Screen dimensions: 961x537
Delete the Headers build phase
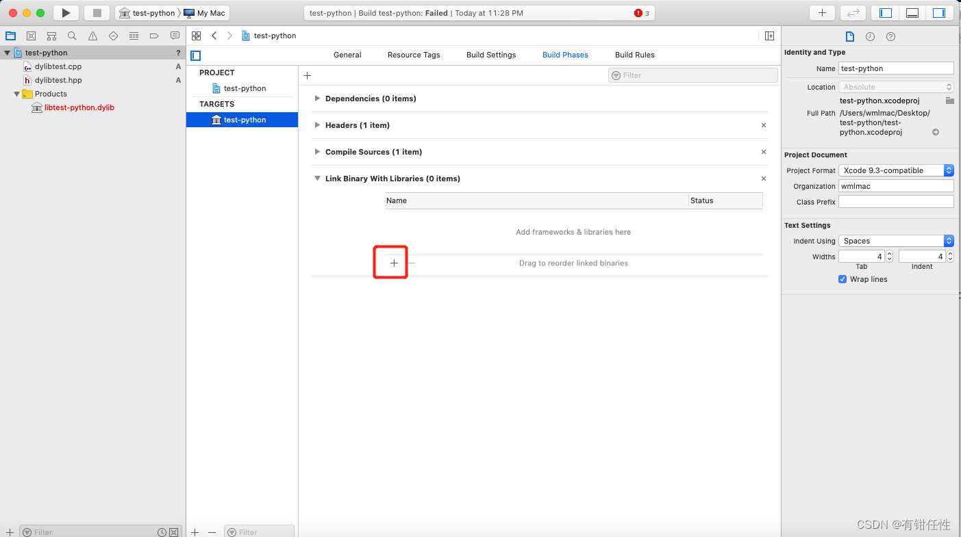pyautogui.click(x=764, y=125)
